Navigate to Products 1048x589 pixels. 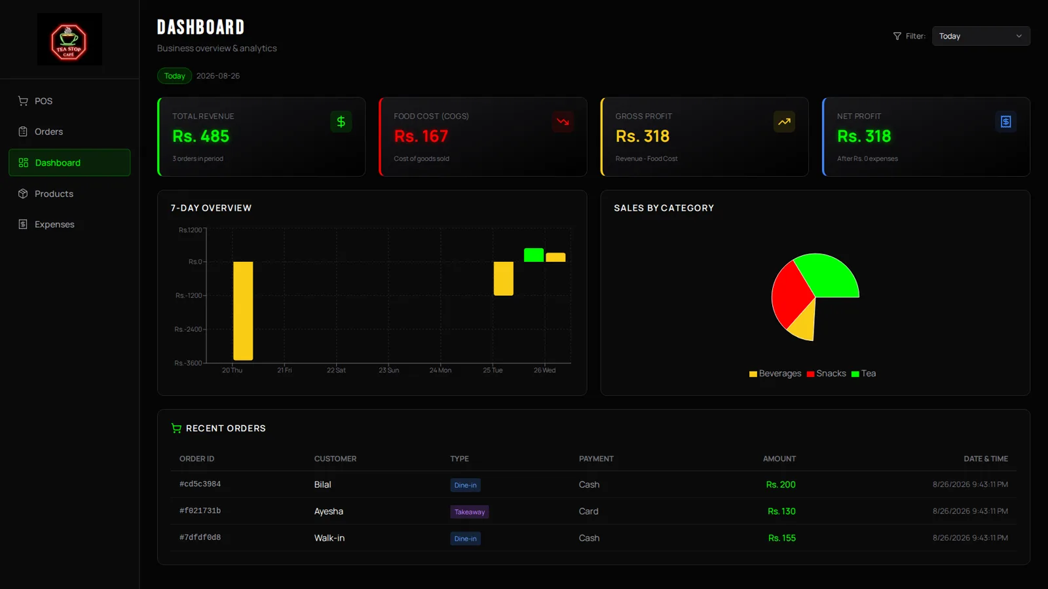point(69,194)
